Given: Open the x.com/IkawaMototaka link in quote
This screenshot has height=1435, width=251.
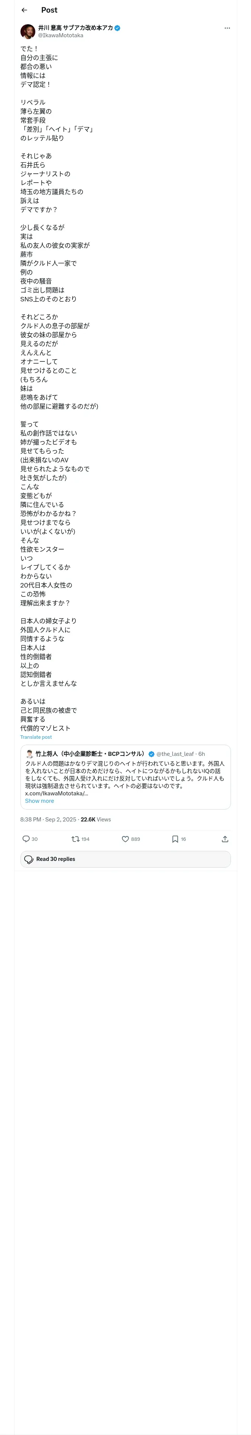Looking at the screenshot, I should [x=56, y=793].
